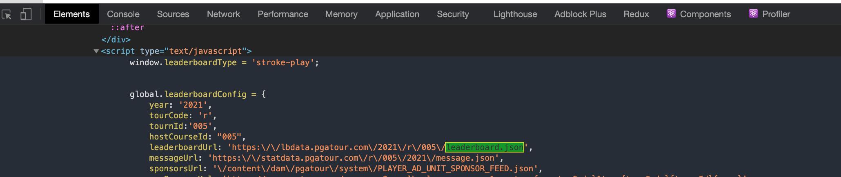
Task: Collapse the script element disclosure triangle
Action: [x=96, y=51]
